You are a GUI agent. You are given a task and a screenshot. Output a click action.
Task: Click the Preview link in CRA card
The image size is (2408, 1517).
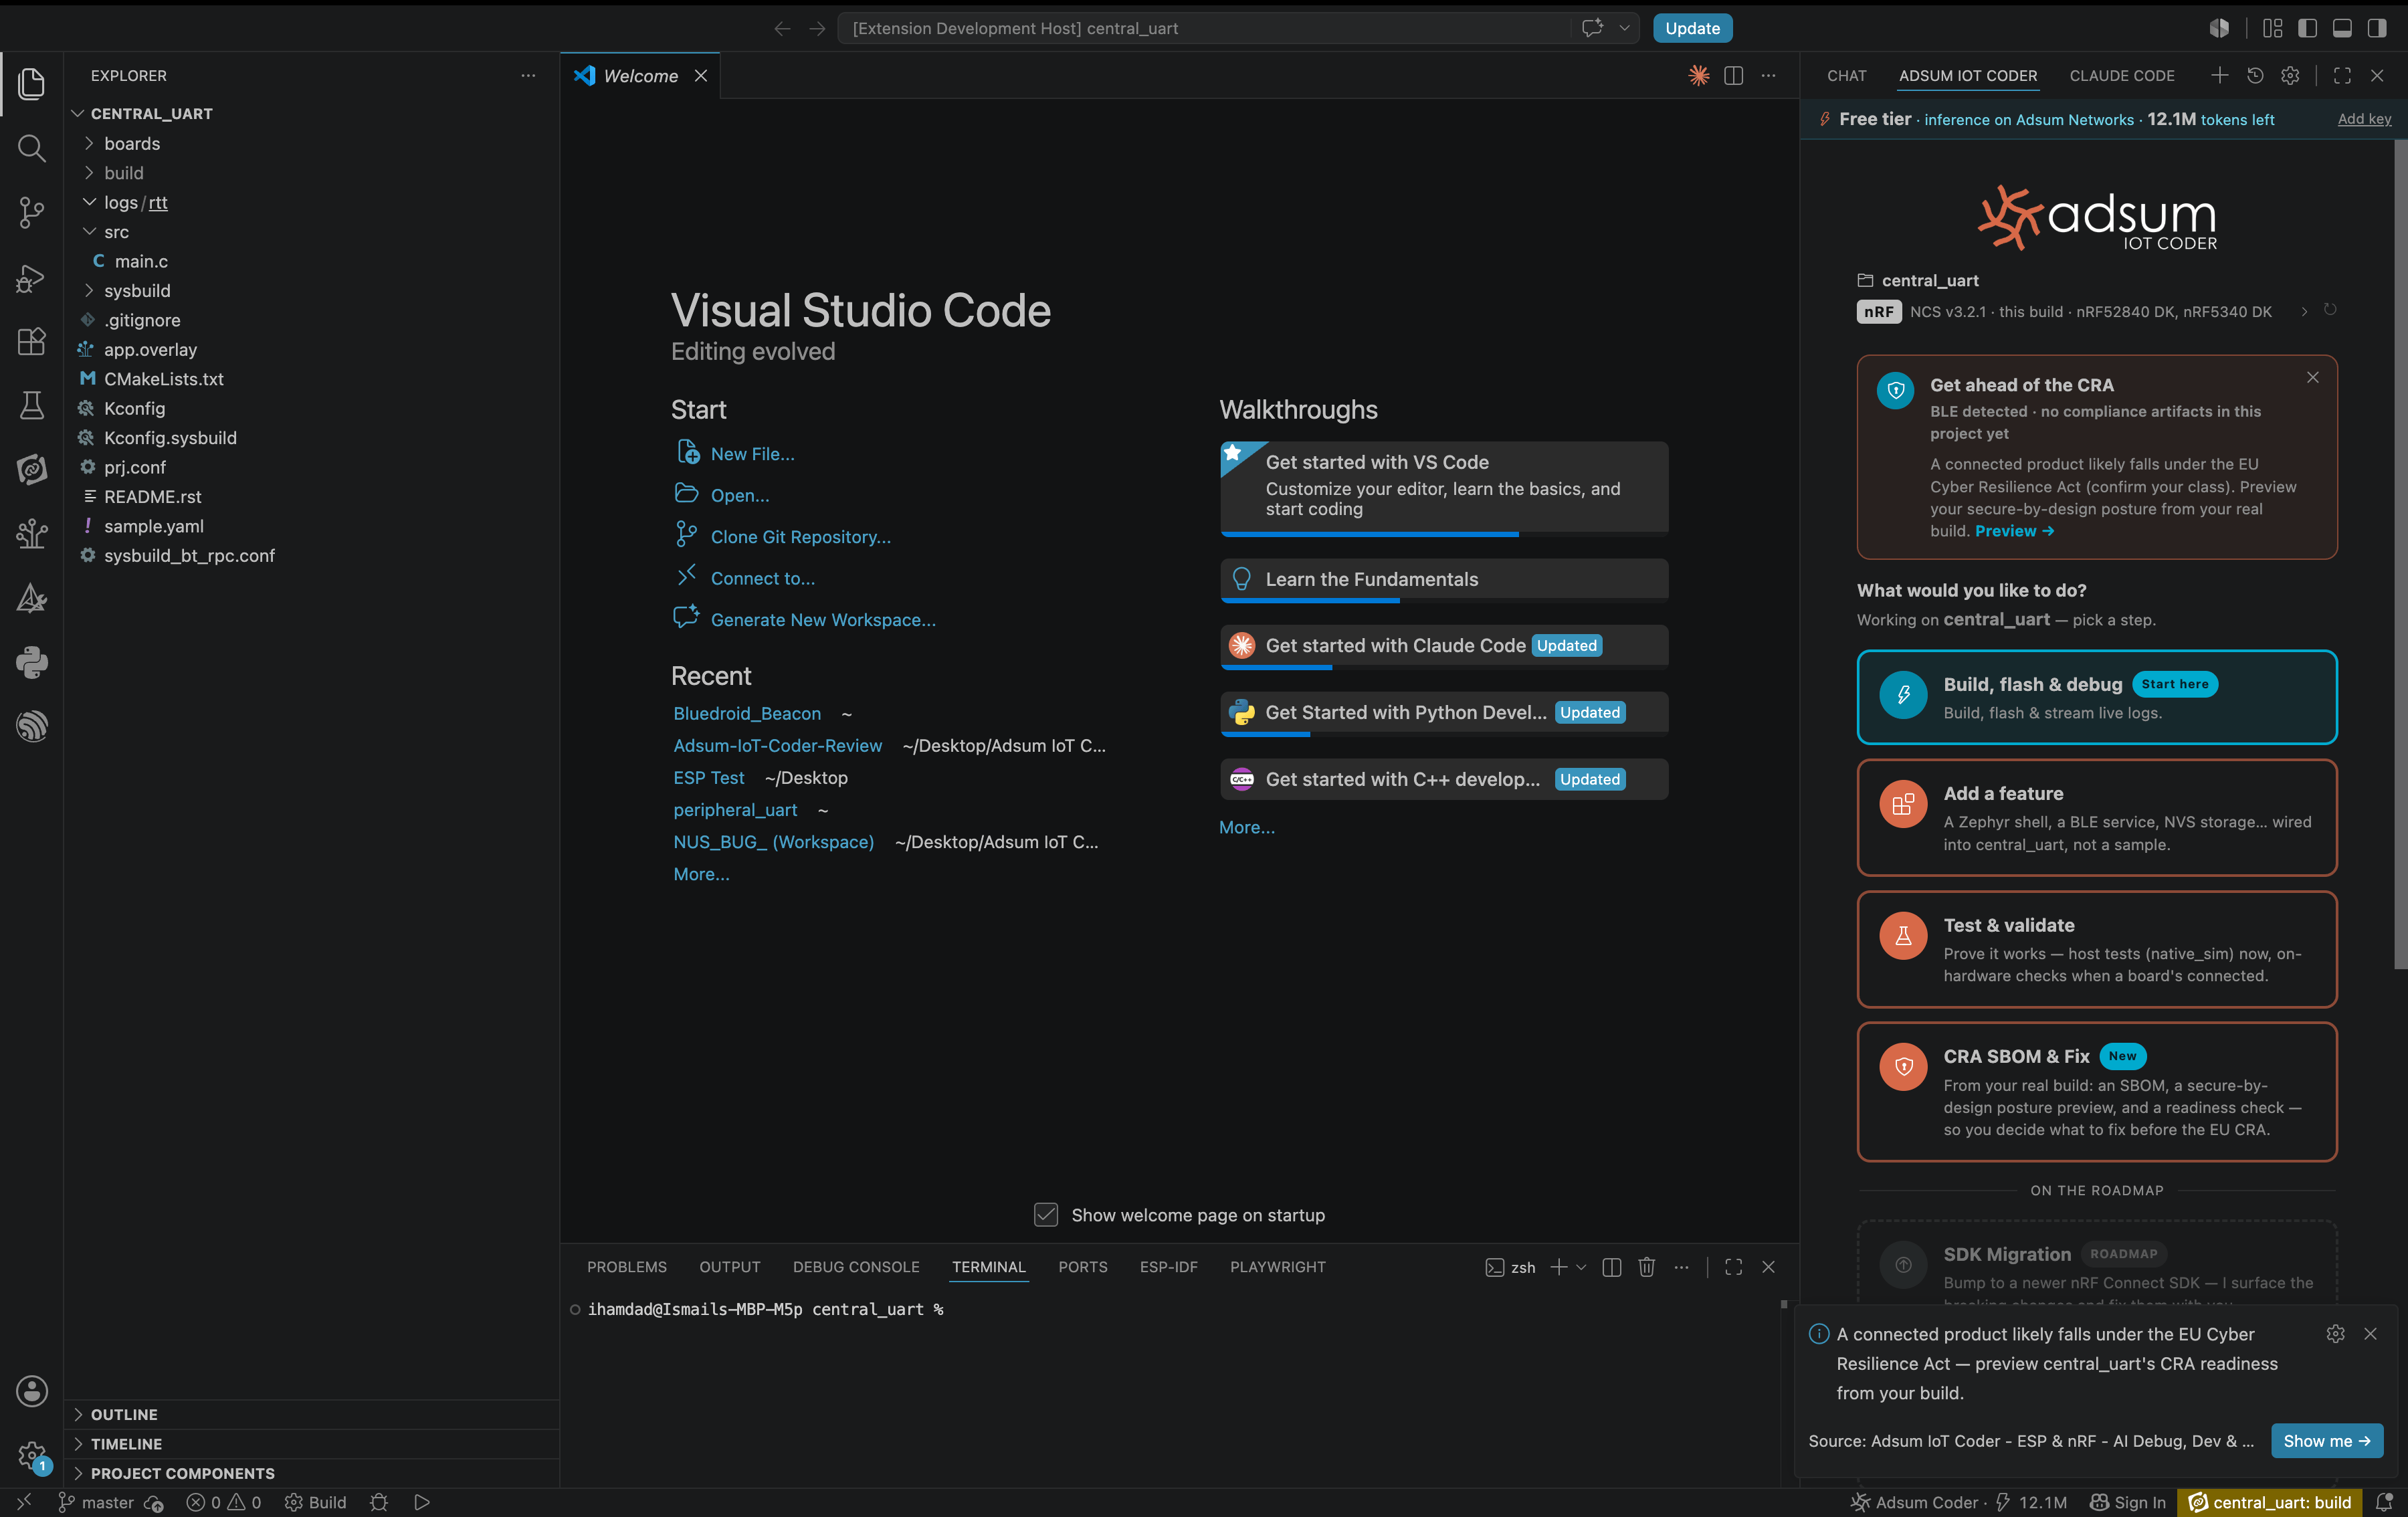click(2014, 531)
